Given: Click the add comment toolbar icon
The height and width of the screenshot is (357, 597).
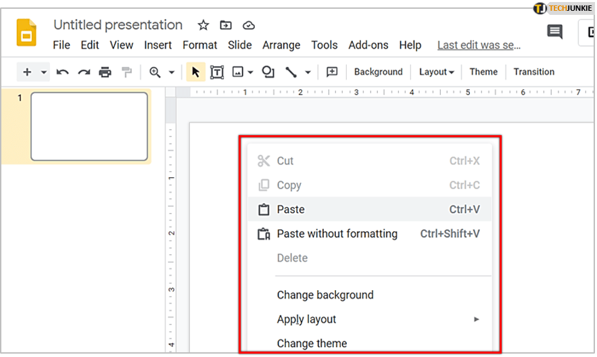Looking at the screenshot, I should pos(331,72).
